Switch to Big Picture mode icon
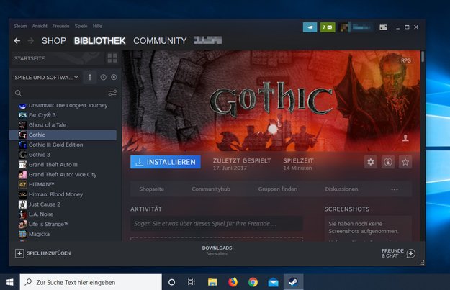 384,27
